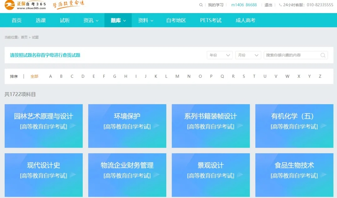The image size is (337, 198).
Task: Open the 月份 dropdown
Action: [248, 55]
